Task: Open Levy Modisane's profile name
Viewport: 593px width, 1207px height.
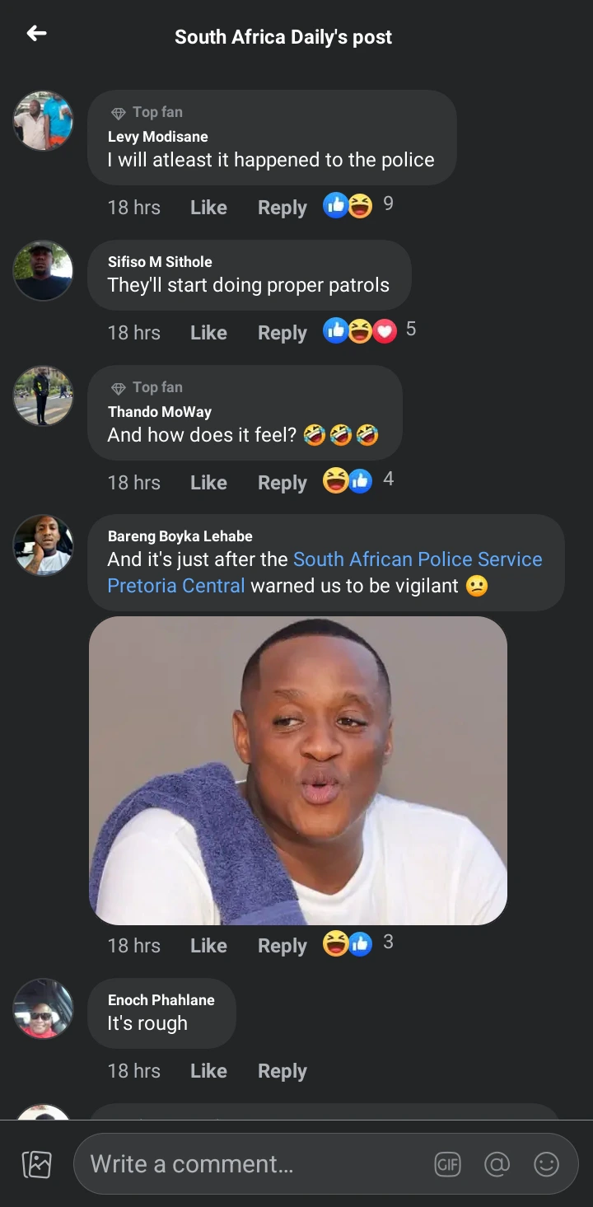Action: coord(158,137)
